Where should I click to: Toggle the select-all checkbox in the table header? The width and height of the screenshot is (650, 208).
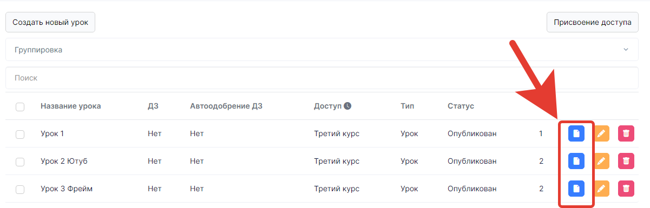pyautogui.click(x=20, y=106)
